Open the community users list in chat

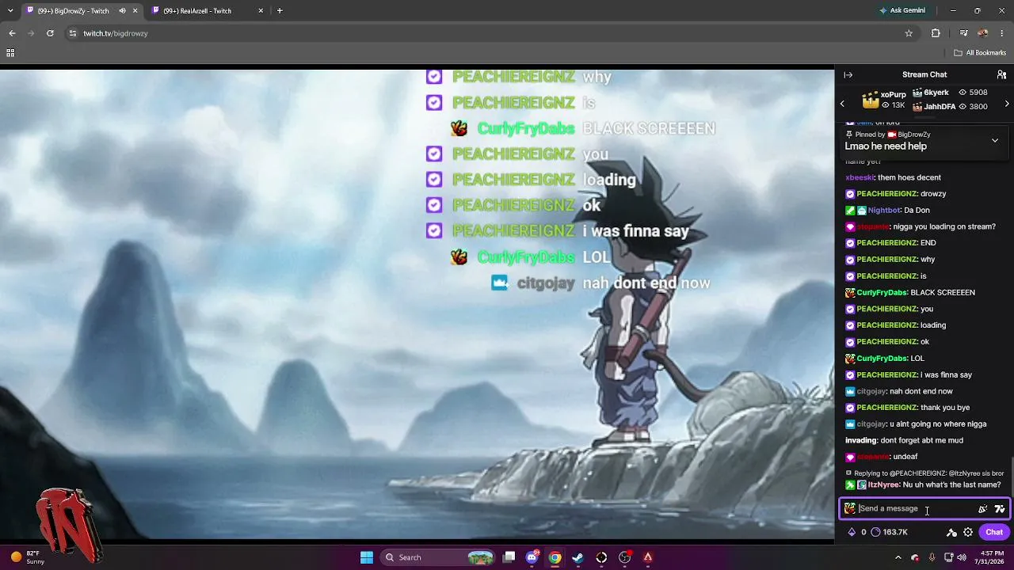pyautogui.click(x=1001, y=74)
